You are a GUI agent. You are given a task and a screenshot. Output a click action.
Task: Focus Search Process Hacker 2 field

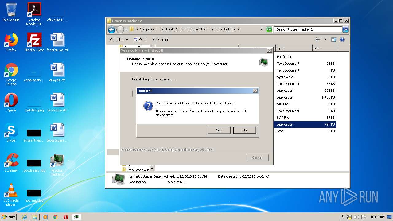pos(308,29)
